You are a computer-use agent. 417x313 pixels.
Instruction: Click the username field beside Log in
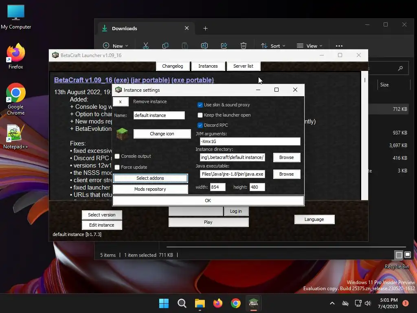196,211
